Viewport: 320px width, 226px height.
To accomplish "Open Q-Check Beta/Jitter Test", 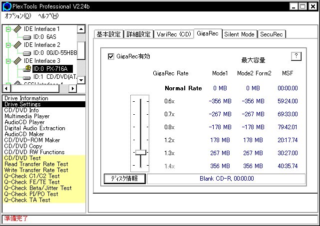I will pos(43,188).
